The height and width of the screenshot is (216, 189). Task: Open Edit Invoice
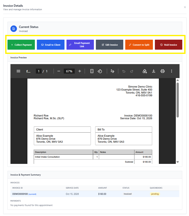pos(110,45)
